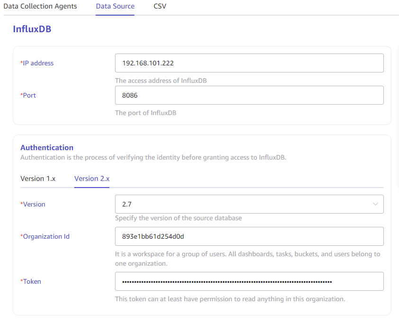The height and width of the screenshot is (323, 399).
Task: Switch to the Data Source tab
Action: pos(115,6)
